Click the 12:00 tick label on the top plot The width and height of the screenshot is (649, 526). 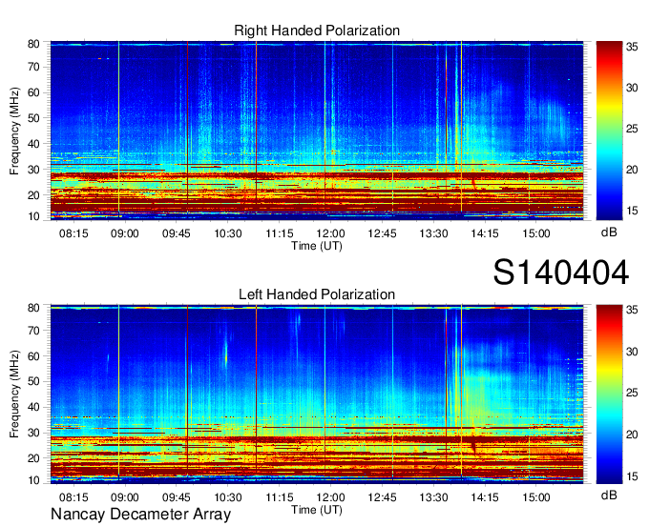331,233
